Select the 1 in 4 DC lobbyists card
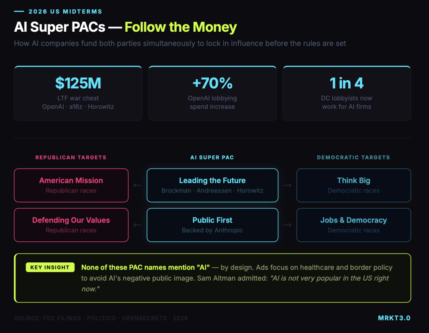Screen dimensions: 429x333 coord(347,93)
